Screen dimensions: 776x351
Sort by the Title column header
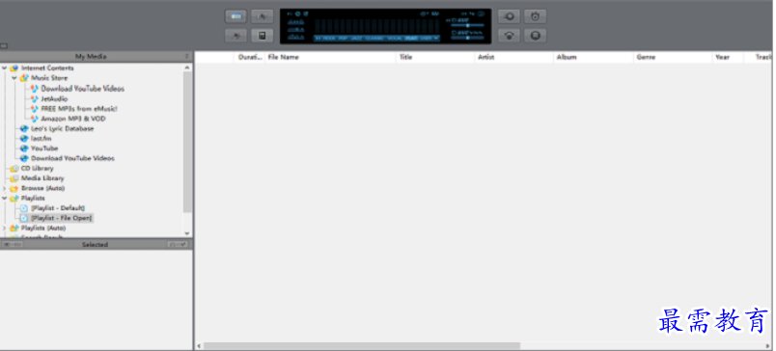(435, 57)
